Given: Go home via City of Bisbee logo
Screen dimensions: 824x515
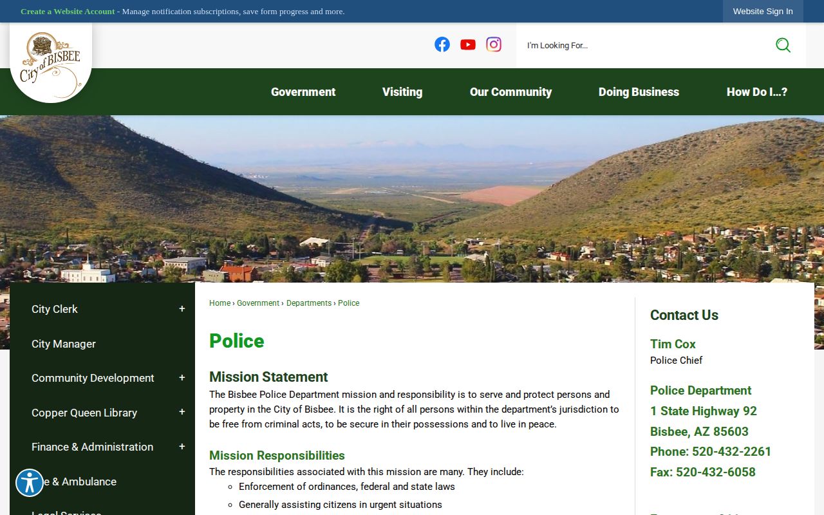Looking at the screenshot, I should pos(51,64).
